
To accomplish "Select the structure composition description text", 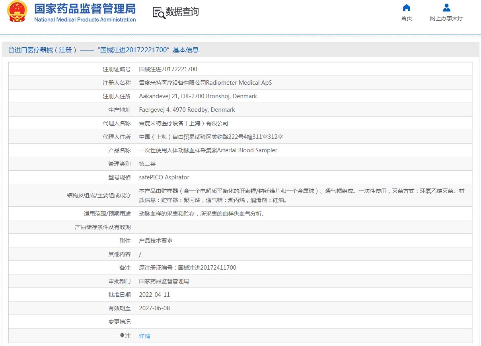I will coord(302,196).
